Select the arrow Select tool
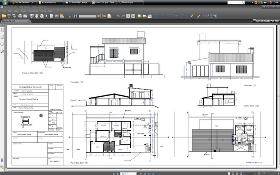Screen dimensions: 280x175 [x=47, y=16]
